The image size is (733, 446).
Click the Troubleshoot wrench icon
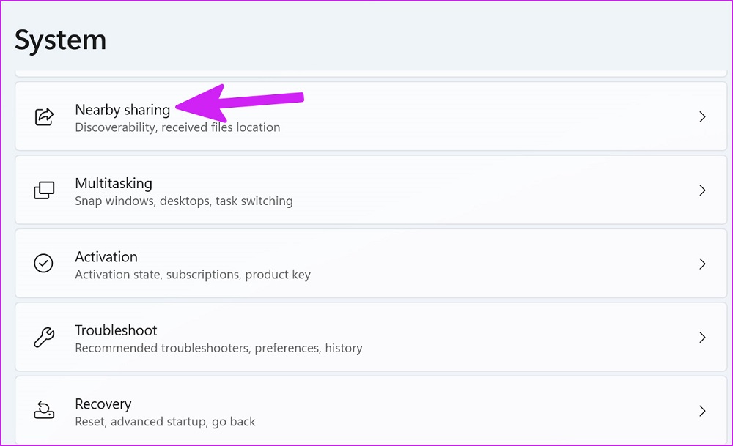pos(44,338)
